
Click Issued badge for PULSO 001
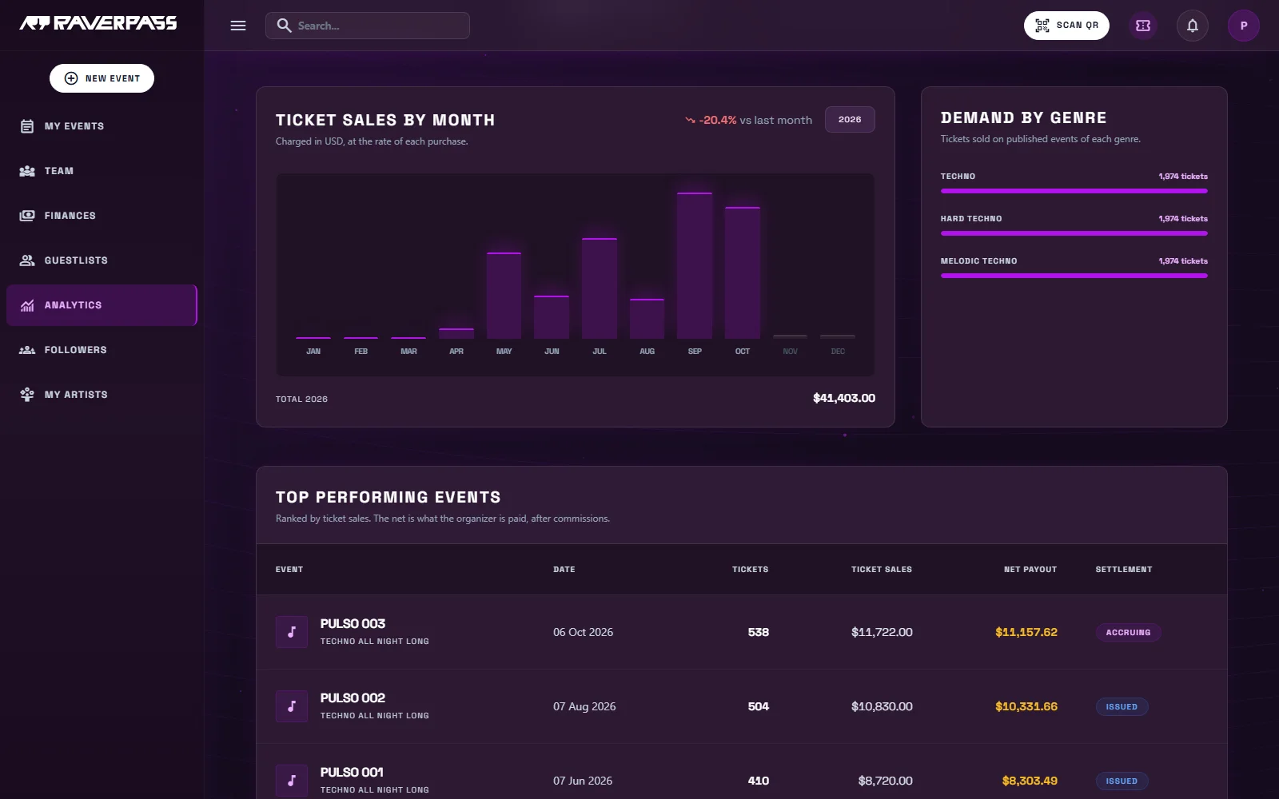(x=1122, y=781)
